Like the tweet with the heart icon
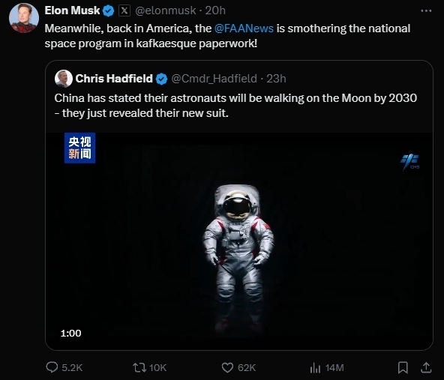The image size is (444, 380). (227, 367)
